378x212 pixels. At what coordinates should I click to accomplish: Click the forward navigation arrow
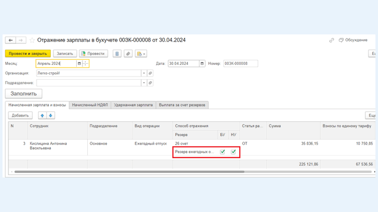click(x=21, y=40)
